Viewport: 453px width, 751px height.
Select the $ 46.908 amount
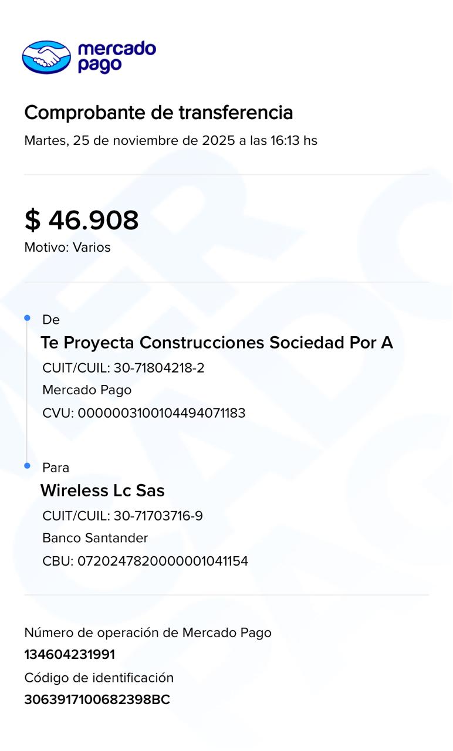coord(82,220)
